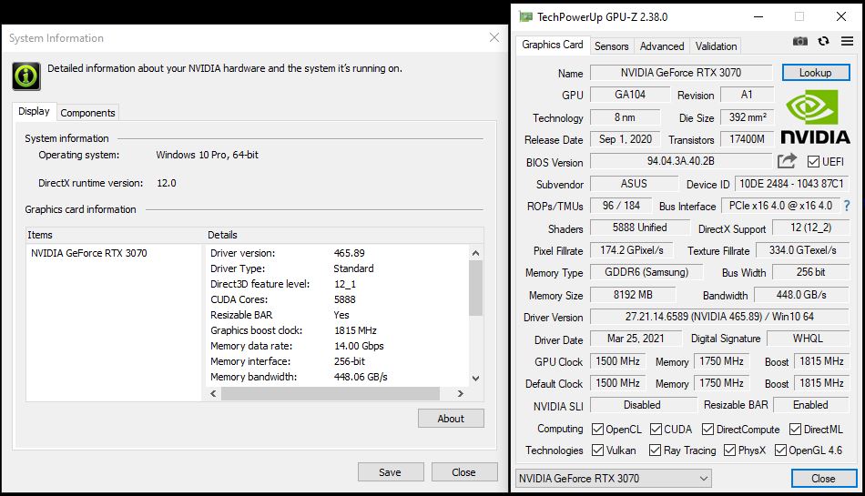This screenshot has width=865, height=496.
Task: Click the NVIDIA logo in GPU-Z
Action: 815,116
